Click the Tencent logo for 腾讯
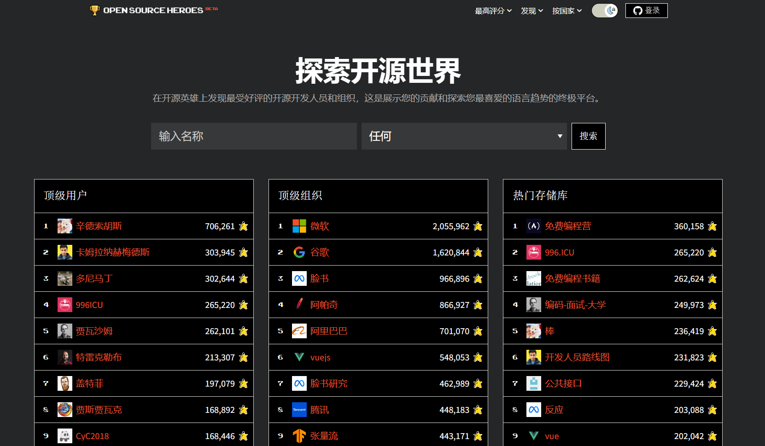Screen dimensions: 765x446 pyautogui.click(x=299, y=410)
